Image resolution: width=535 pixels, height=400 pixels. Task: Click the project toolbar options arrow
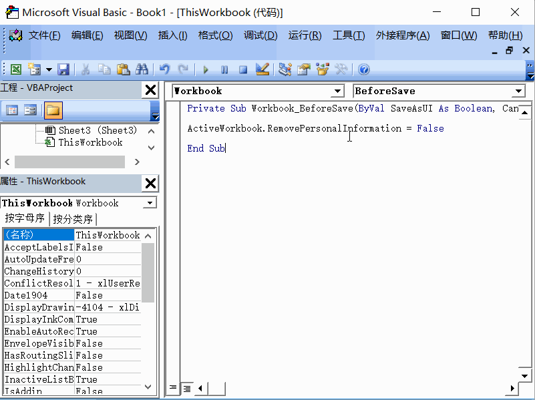(x=155, y=117)
